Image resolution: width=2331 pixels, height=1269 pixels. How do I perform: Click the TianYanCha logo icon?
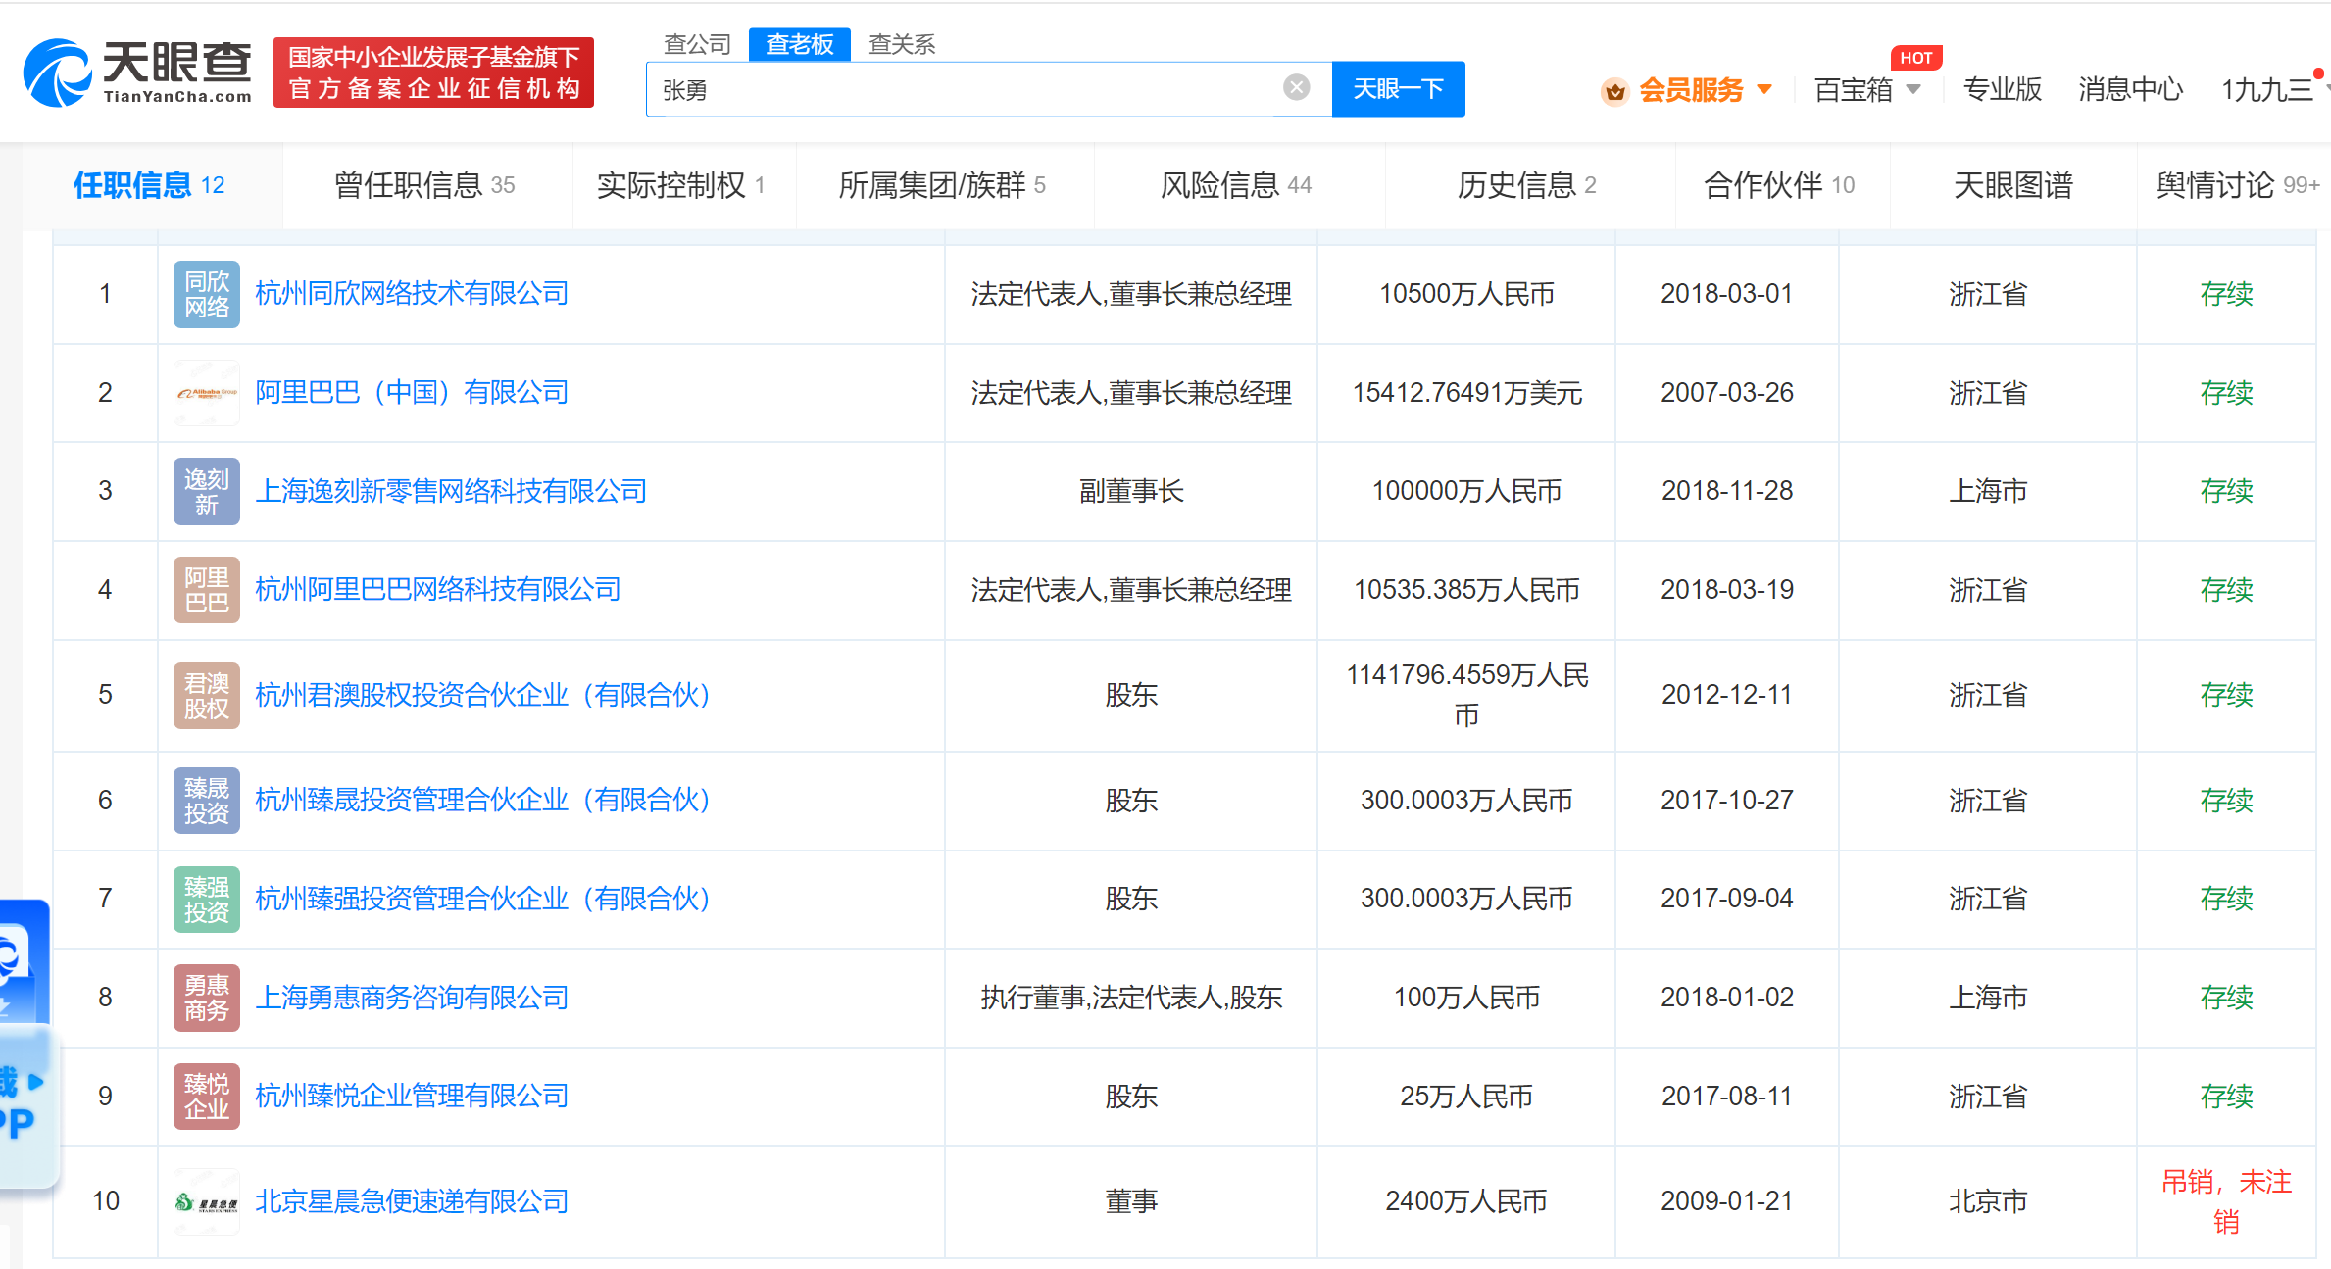pos(59,72)
